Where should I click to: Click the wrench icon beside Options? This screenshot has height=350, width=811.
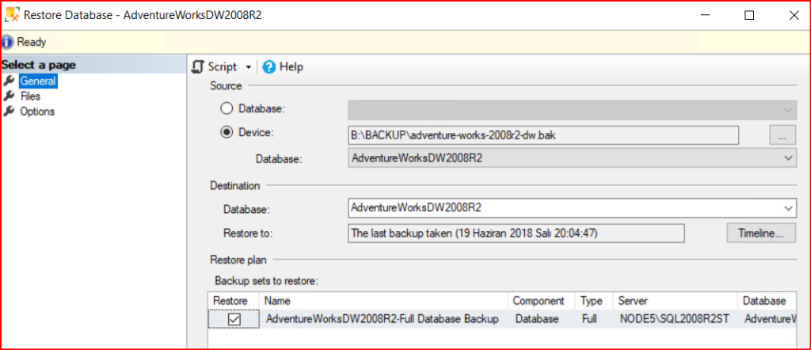pos(8,111)
